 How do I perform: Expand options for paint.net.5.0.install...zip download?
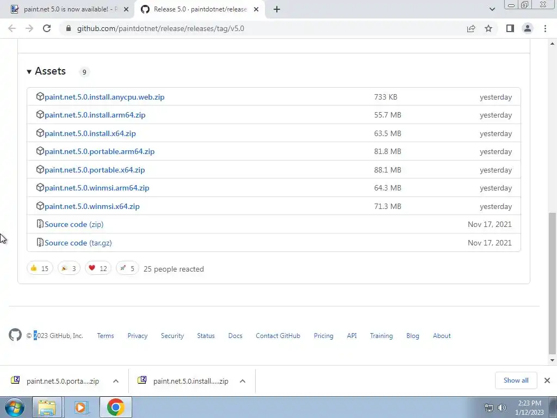[243, 381]
